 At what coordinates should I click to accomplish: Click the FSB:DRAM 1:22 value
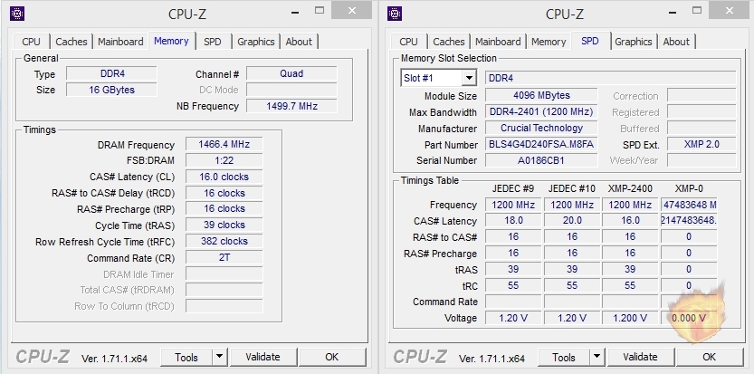tap(224, 160)
